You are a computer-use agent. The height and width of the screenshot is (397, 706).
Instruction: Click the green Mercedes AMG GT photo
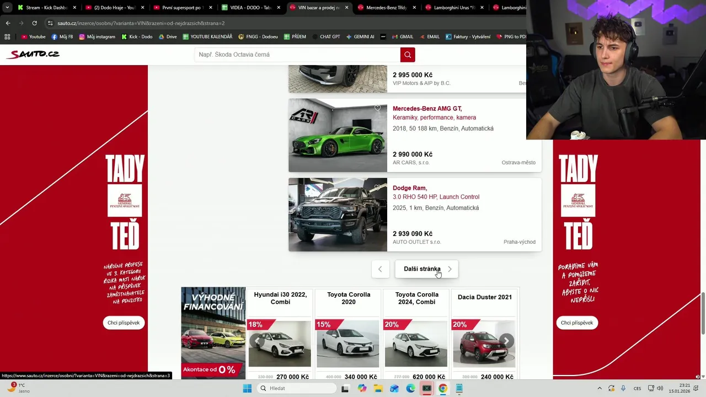pos(338,135)
